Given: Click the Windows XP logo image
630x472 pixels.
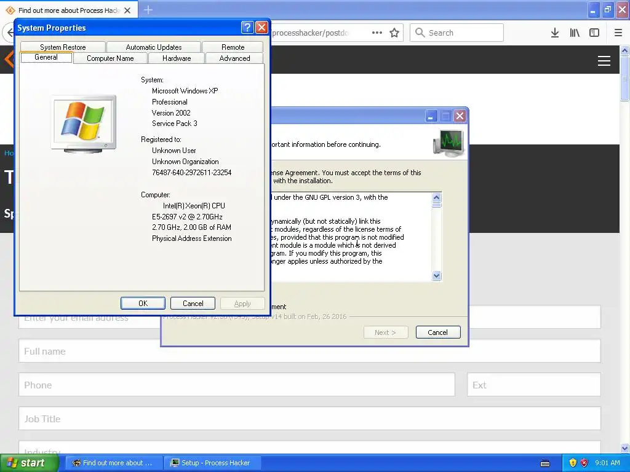Looking at the screenshot, I should pyautogui.click(x=84, y=124).
